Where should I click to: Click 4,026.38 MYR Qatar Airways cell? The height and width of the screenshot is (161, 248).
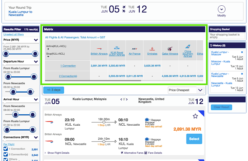[170, 76]
